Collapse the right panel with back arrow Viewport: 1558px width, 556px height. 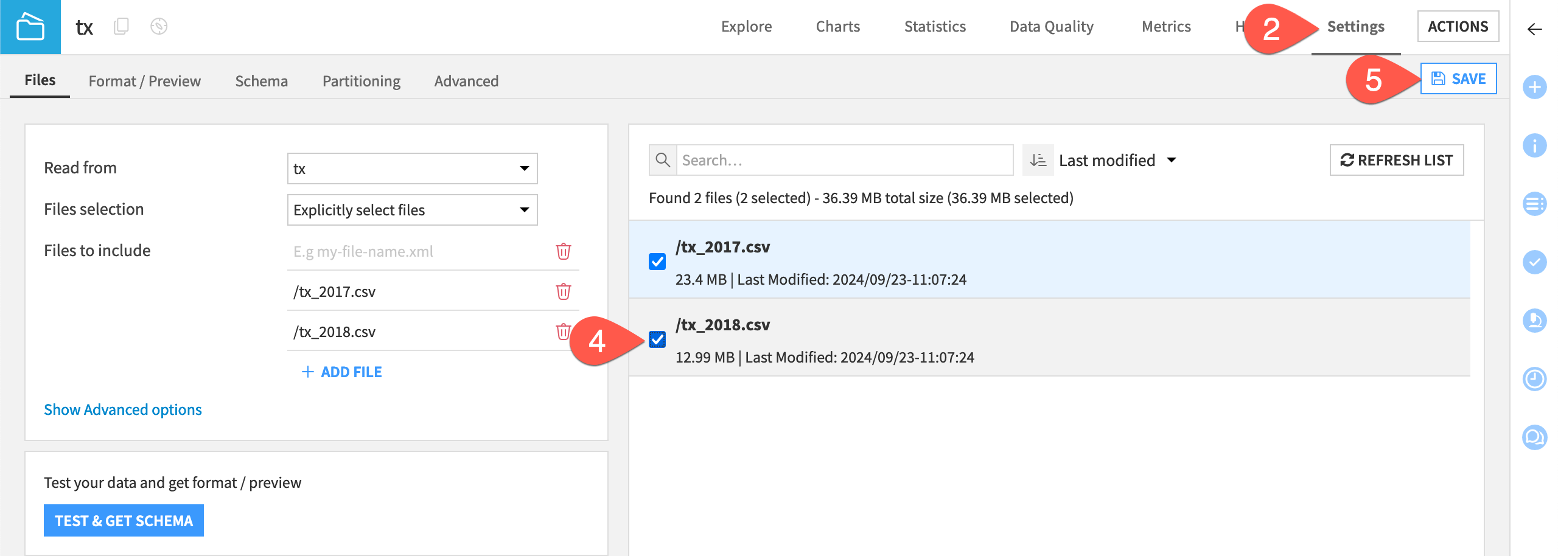(1534, 29)
